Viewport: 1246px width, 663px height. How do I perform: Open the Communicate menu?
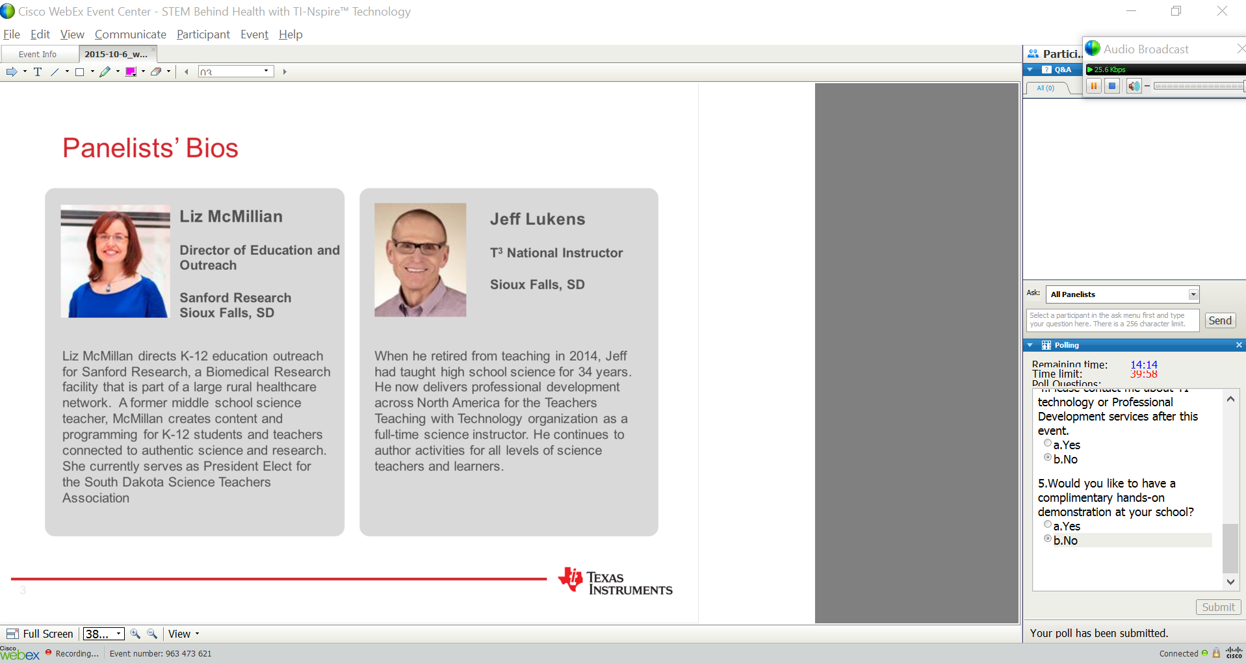131,34
